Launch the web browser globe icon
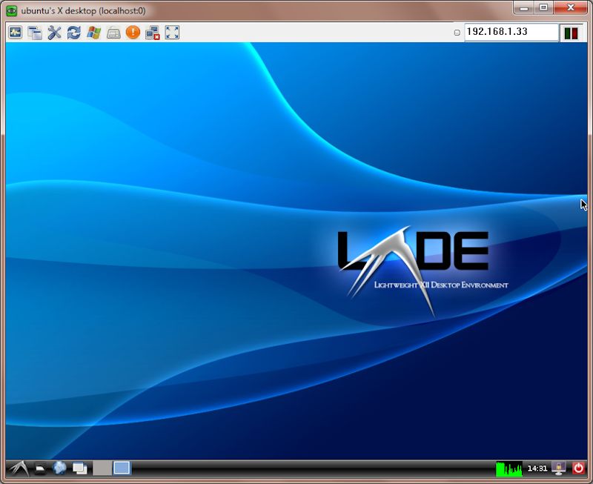The height and width of the screenshot is (484, 593). click(x=59, y=468)
